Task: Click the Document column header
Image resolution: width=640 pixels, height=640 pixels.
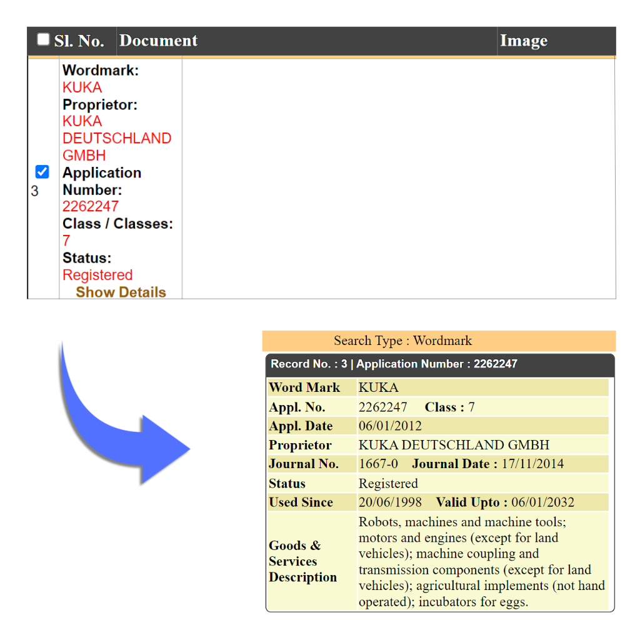Action: point(158,41)
